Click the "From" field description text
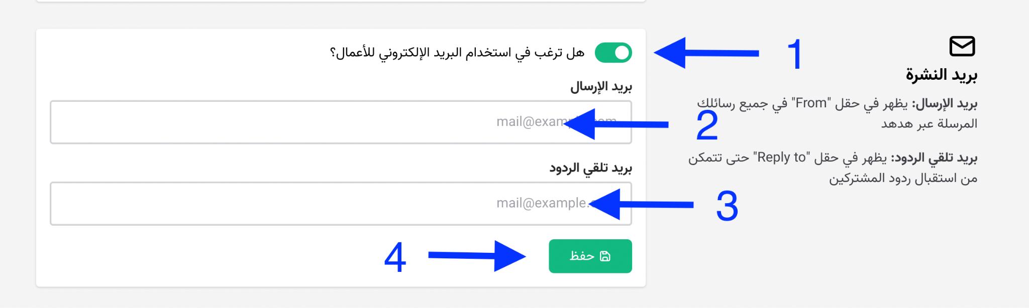 pos(837,113)
